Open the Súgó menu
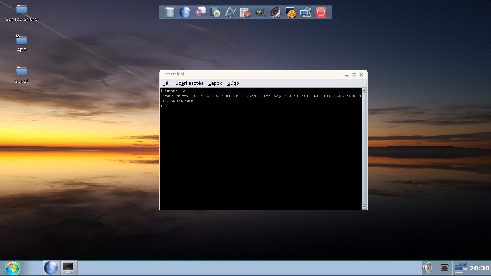Image resolution: width=491 pixels, height=276 pixels. point(233,83)
